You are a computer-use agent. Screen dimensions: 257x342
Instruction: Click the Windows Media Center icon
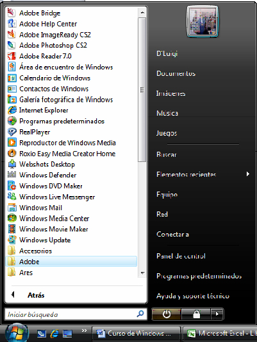12,218
